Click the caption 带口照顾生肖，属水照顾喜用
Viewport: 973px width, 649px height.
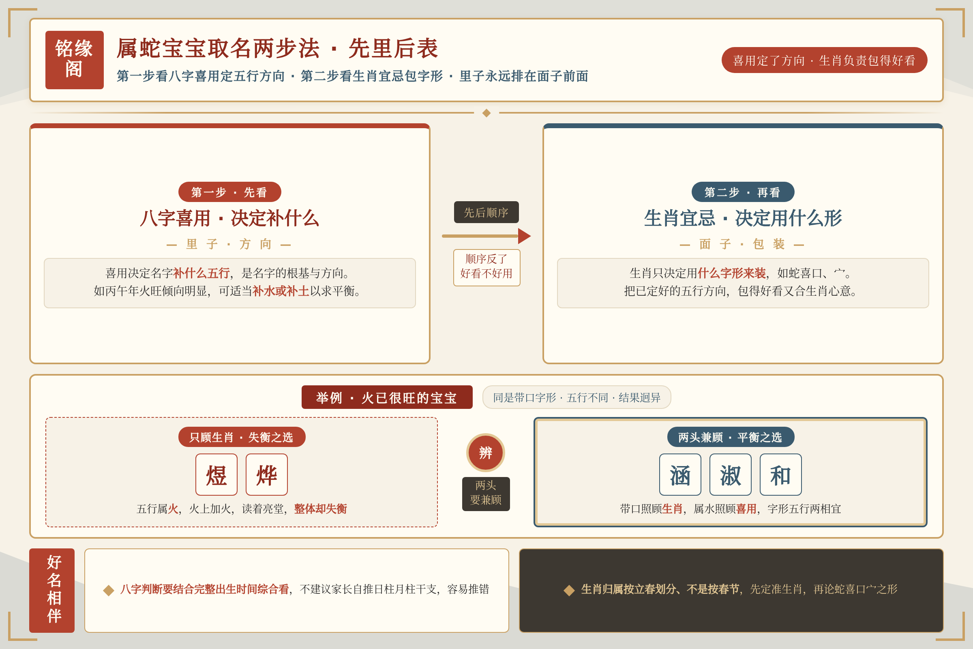tap(731, 509)
